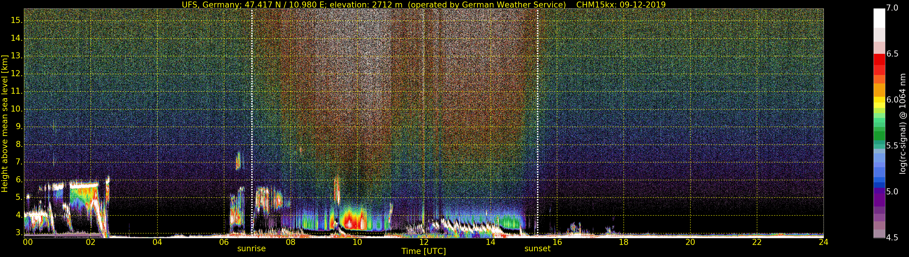The width and height of the screenshot is (909, 257).
Task: Click the '18' time axis tick label
Action: [624, 242]
